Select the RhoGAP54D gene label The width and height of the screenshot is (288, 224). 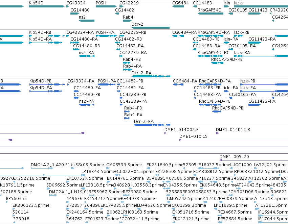[209, 10]
